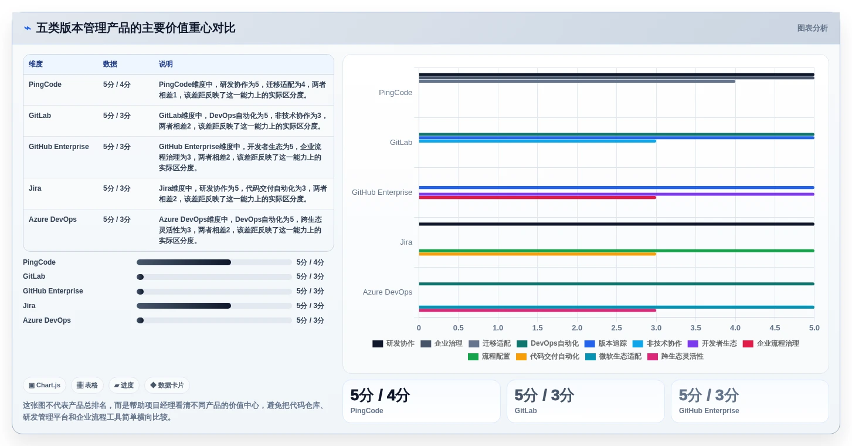Viewport: 852px width, 446px height.
Task: Click Jira orange 代码交付自动化 bar
Action: (537, 254)
